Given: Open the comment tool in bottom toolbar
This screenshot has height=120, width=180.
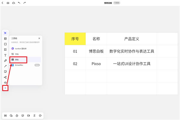Looking at the screenshot, I should pyautogui.click(x=22, y=116).
